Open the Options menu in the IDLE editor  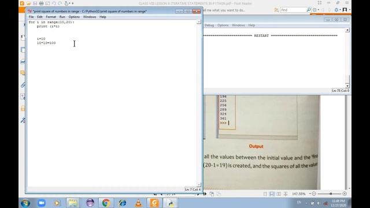tap(74, 17)
